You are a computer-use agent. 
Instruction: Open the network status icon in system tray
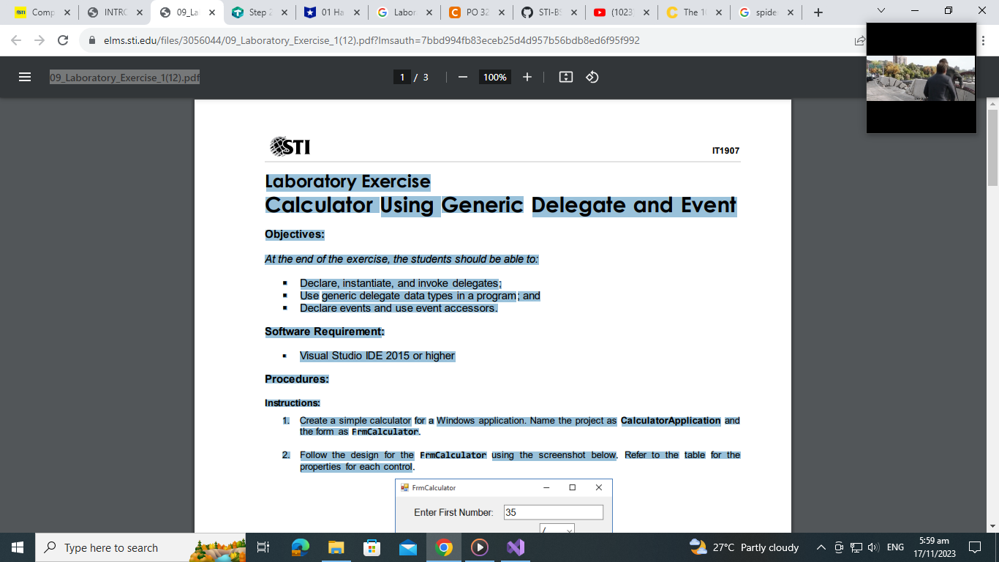(856, 547)
